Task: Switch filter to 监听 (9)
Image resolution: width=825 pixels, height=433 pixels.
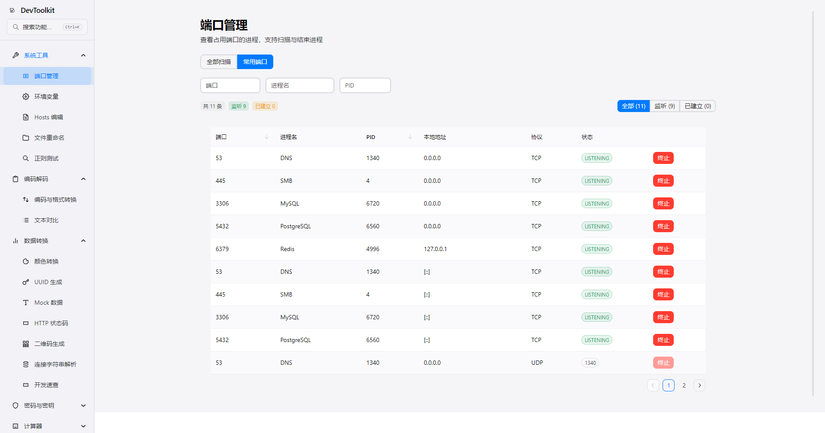Action: click(664, 106)
